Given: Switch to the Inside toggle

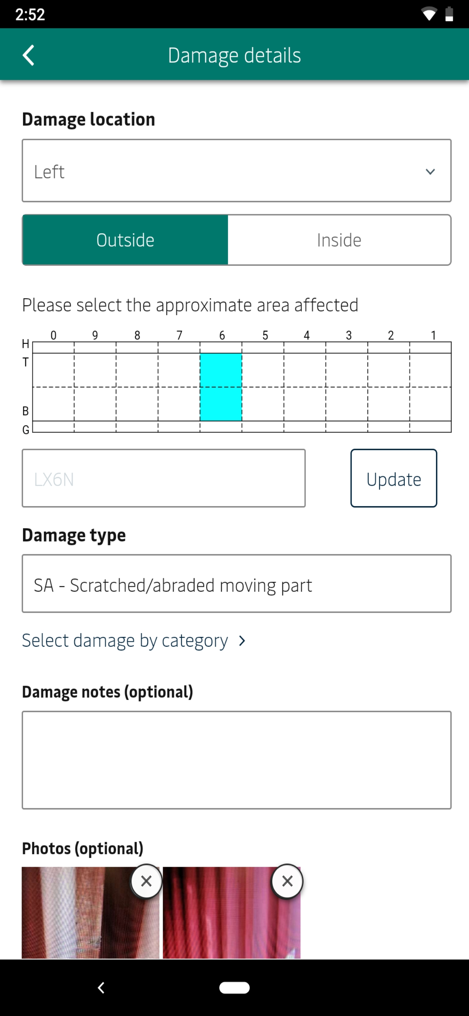Looking at the screenshot, I should point(339,240).
